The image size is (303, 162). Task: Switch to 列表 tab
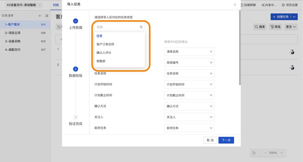tap(56, 5)
